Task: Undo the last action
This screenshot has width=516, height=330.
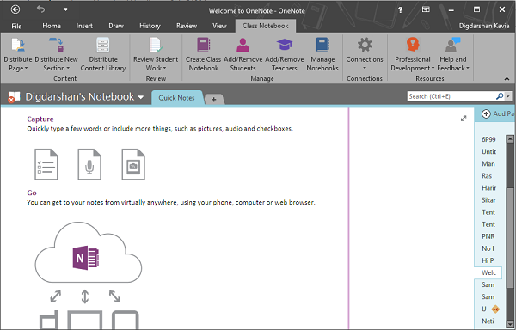Action: coord(40,9)
